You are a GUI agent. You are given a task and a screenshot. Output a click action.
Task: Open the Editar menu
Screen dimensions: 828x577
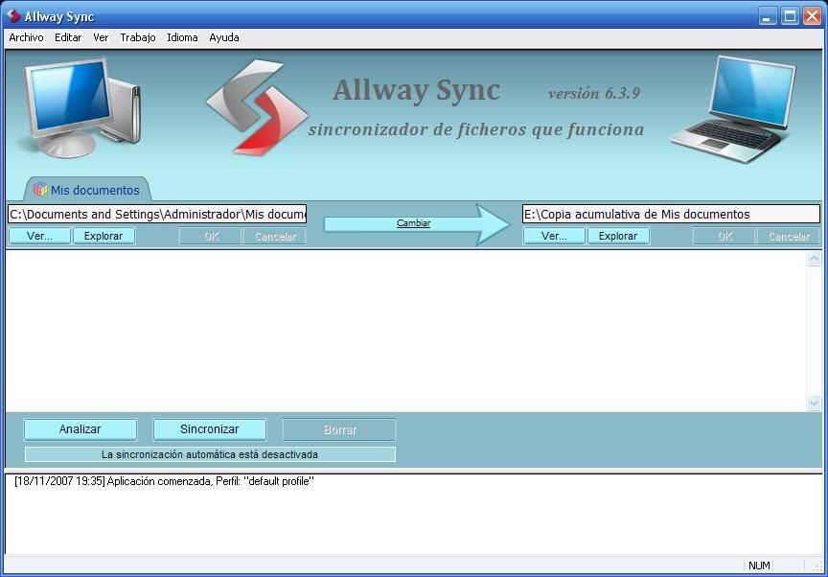click(68, 37)
